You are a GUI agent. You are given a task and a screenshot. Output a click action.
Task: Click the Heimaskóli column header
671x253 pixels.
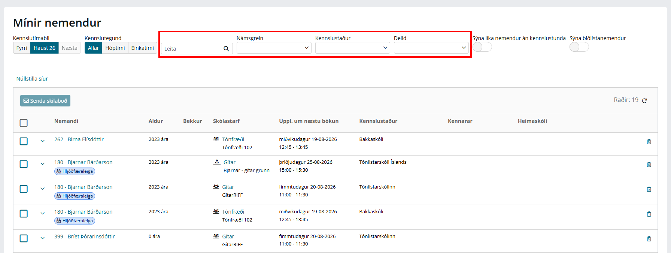pyautogui.click(x=532, y=121)
